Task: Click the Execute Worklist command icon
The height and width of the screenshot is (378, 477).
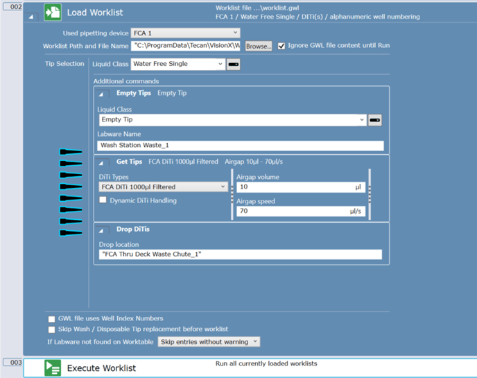Action: coord(53,368)
